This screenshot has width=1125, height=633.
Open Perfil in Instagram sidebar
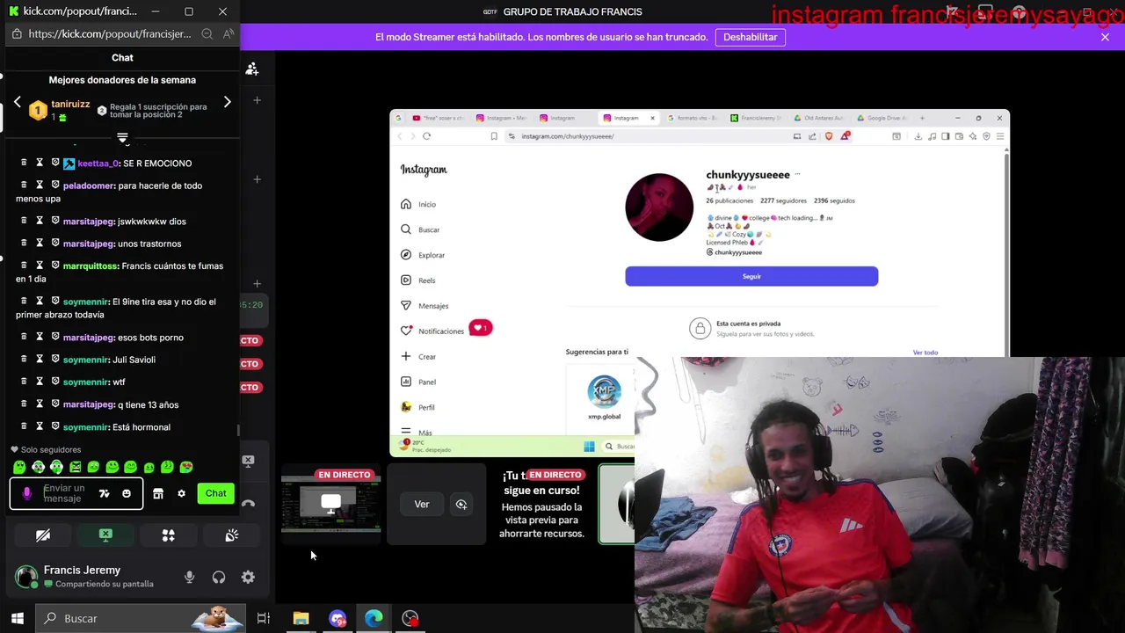click(418, 407)
